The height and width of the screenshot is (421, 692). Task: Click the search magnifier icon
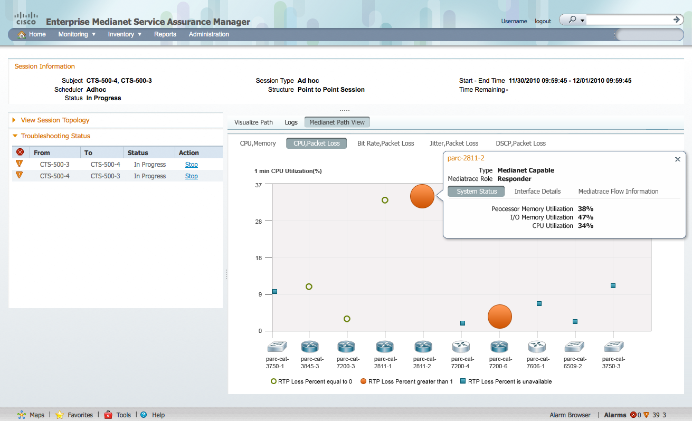572,20
